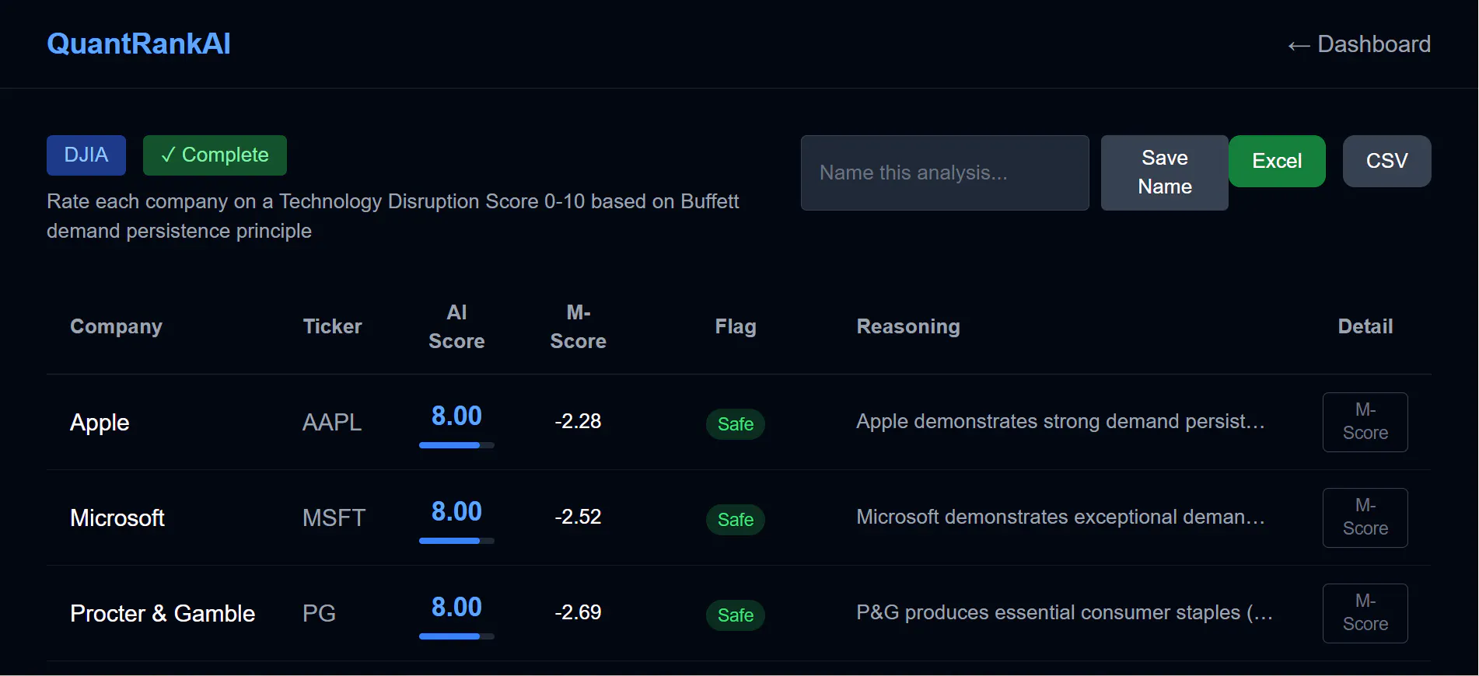
Task: Click Procter & Gamble's 8.00 AI score value
Action: pyautogui.click(x=456, y=607)
